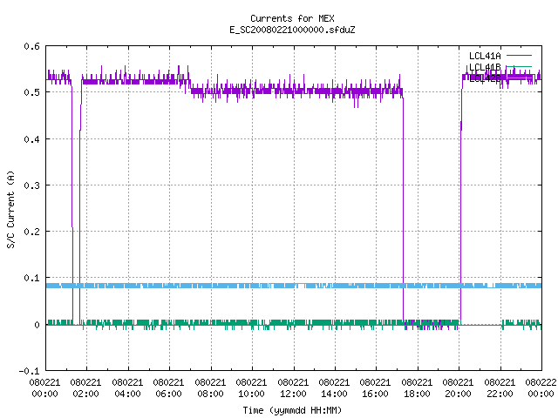Click the x-axis tick '080221 18:00'

point(417,388)
